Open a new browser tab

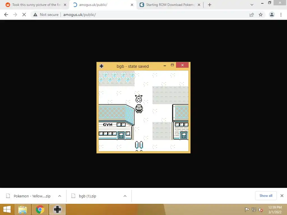[210, 5]
